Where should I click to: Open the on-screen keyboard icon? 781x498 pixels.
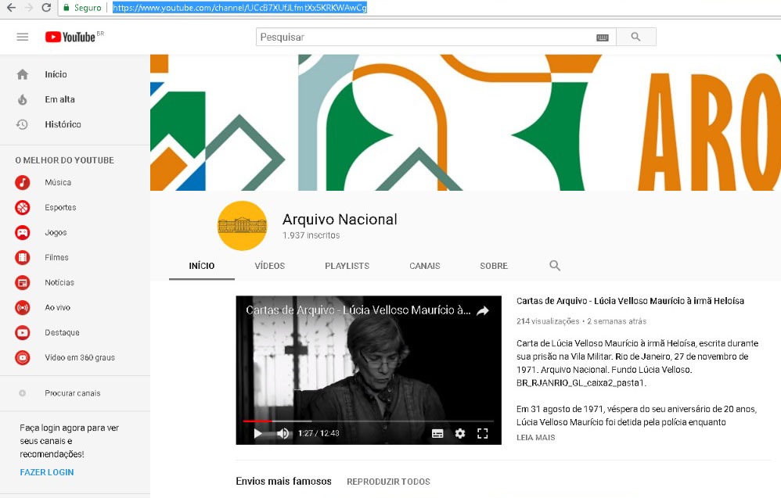(x=602, y=37)
